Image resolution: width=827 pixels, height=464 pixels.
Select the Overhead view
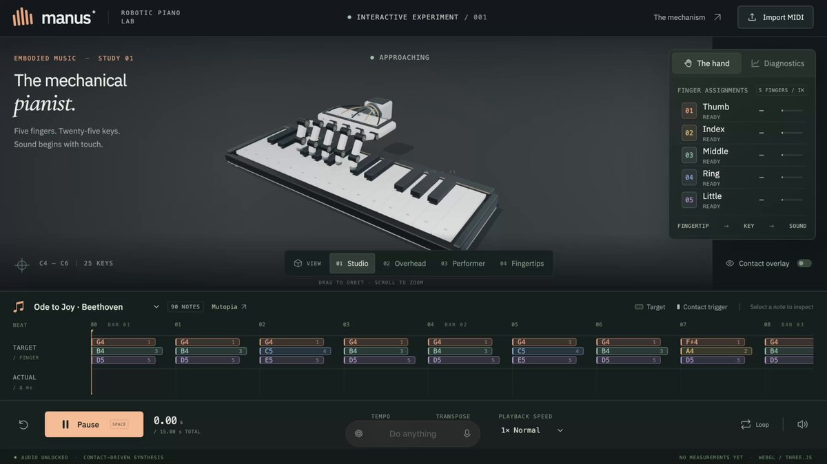tap(405, 264)
